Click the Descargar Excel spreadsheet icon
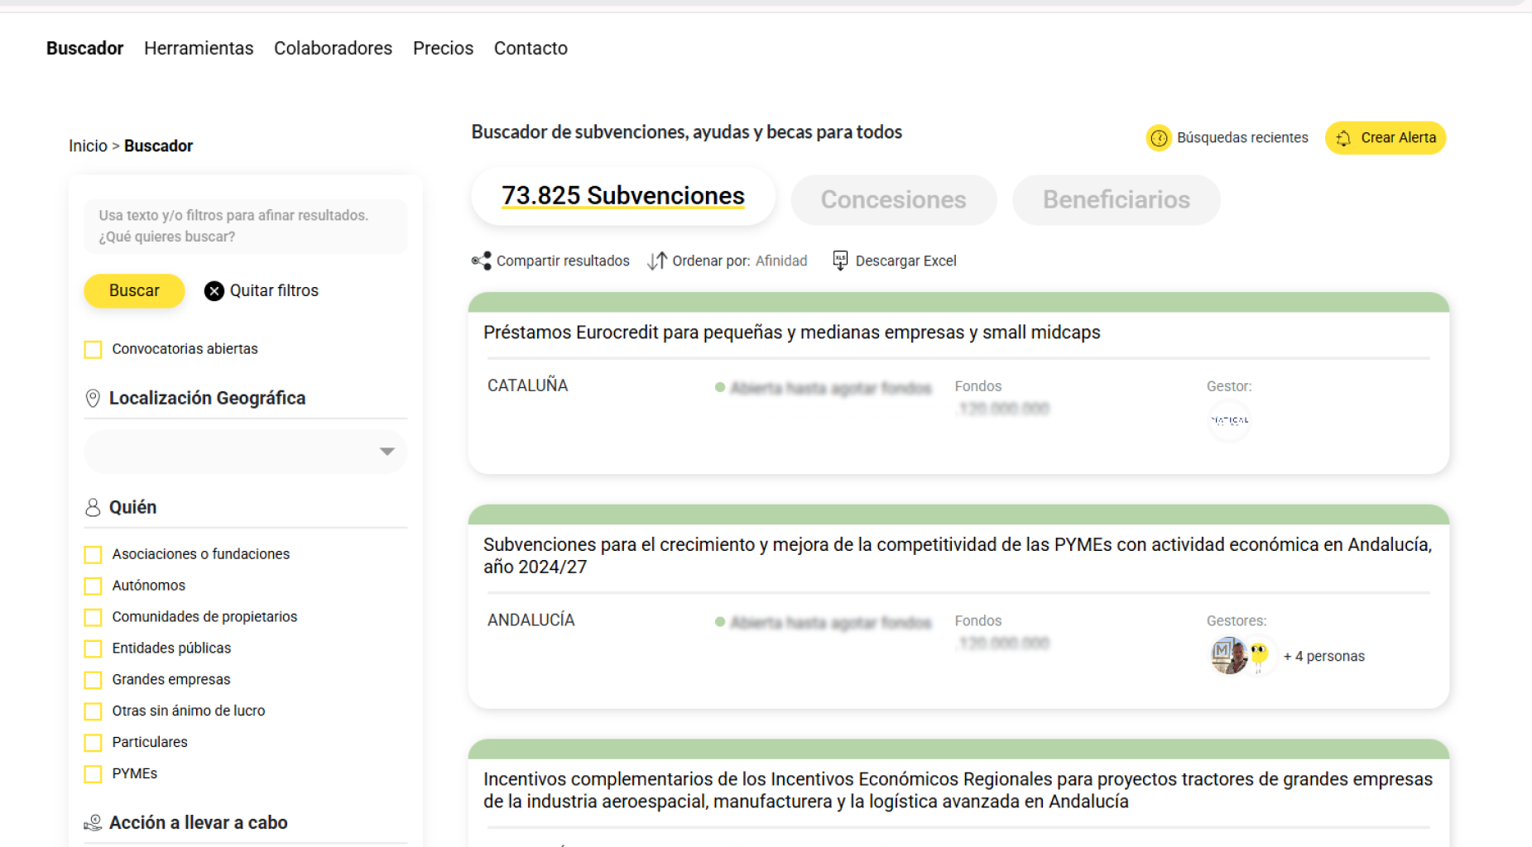The height and width of the screenshot is (847, 1532). tap(839, 260)
